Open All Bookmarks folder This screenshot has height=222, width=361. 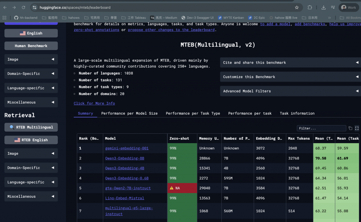click(x=350, y=18)
